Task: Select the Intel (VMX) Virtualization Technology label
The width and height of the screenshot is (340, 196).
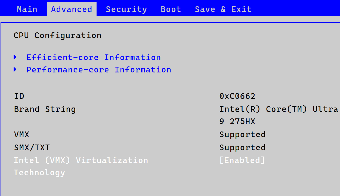Action: (81, 160)
